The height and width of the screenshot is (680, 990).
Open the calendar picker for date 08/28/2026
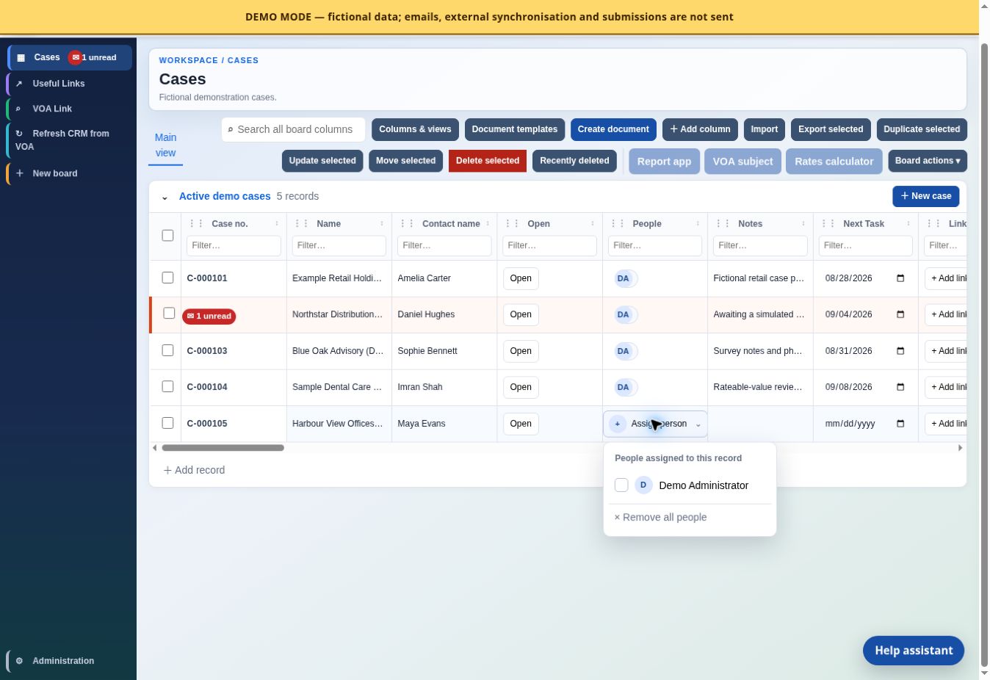pyautogui.click(x=900, y=278)
